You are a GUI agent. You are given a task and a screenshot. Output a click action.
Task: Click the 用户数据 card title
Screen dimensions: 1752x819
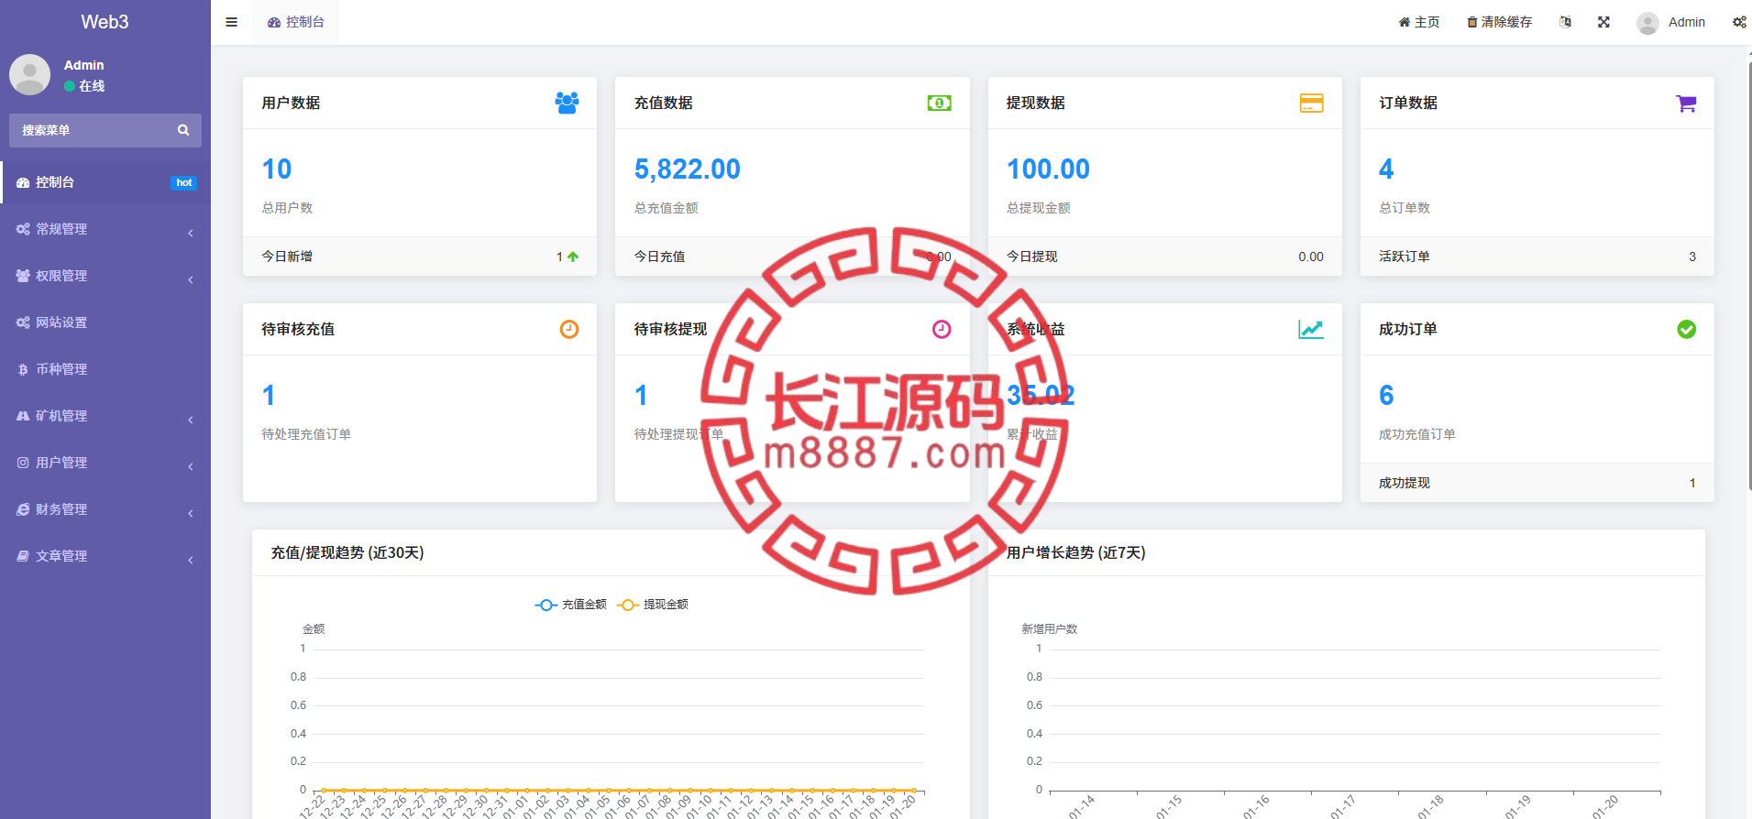click(291, 103)
